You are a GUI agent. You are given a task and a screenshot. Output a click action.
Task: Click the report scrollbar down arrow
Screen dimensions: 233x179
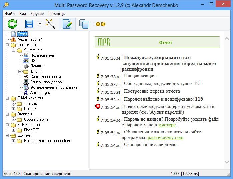(x=227, y=162)
